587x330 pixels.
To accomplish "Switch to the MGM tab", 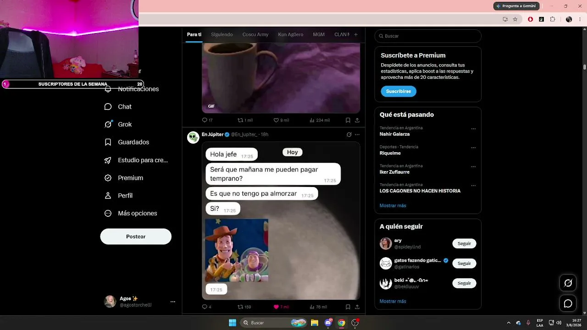I will (319, 34).
